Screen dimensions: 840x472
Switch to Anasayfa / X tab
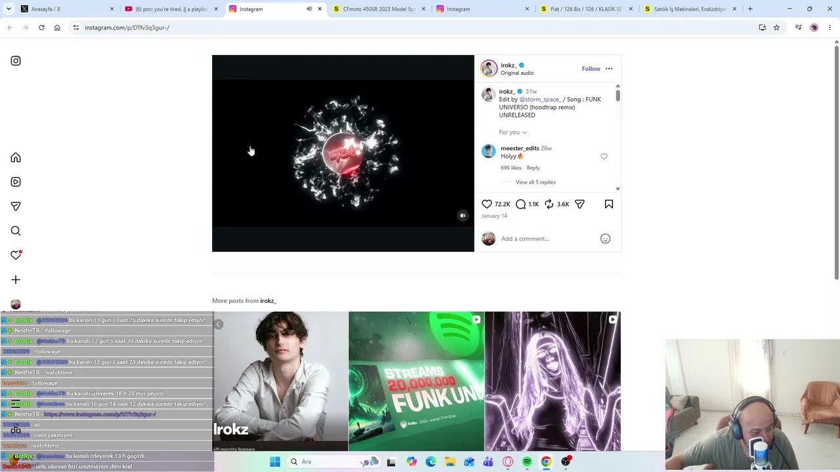click(67, 9)
